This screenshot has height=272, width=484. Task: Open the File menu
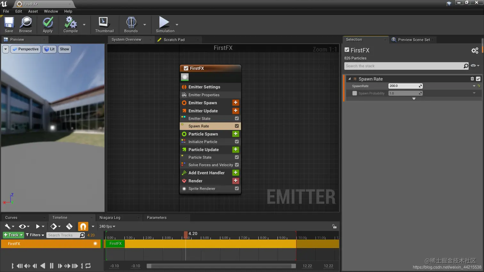click(x=6, y=11)
